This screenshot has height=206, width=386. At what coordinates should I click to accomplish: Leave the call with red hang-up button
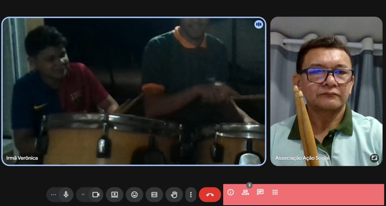[210, 195]
